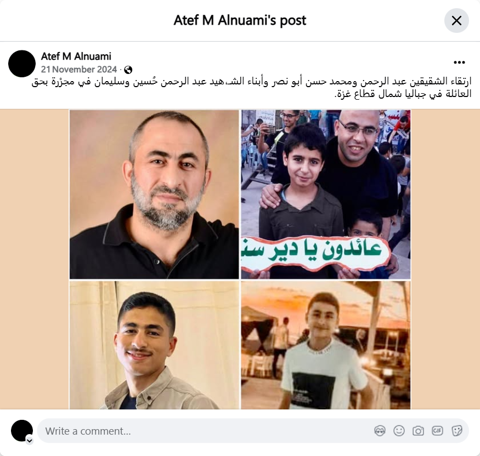Click your own avatar beside comment box

pyautogui.click(x=22, y=431)
